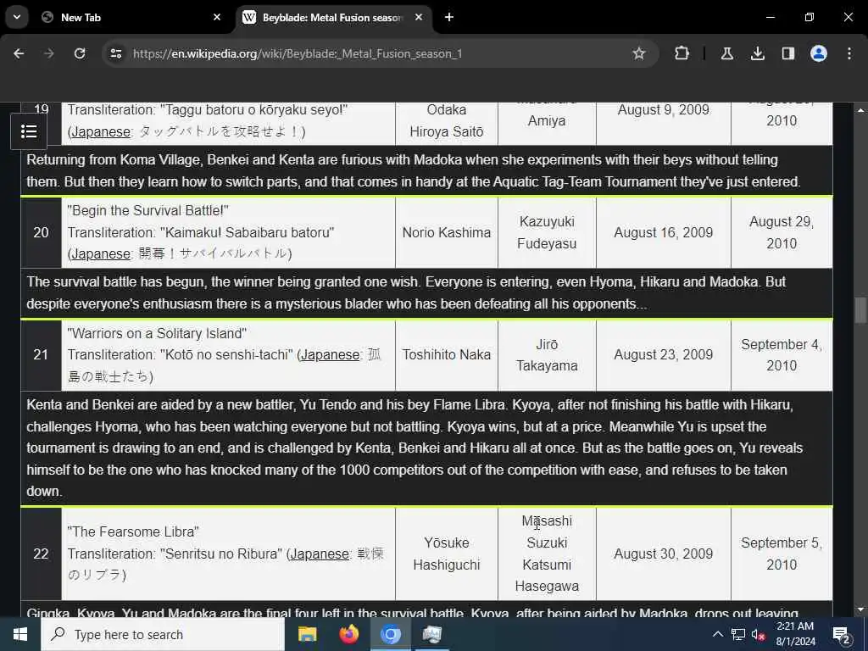Reload the current page

[x=80, y=53]
